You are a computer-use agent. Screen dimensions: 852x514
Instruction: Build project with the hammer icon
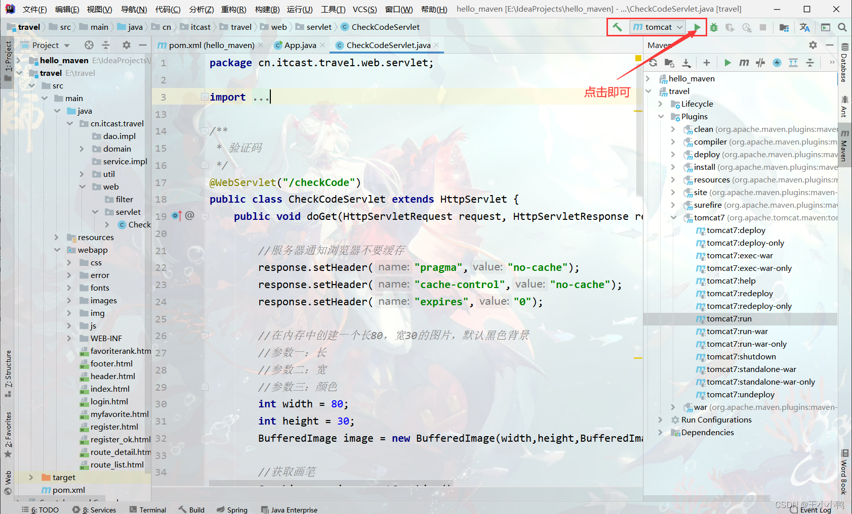pos(617,27)
